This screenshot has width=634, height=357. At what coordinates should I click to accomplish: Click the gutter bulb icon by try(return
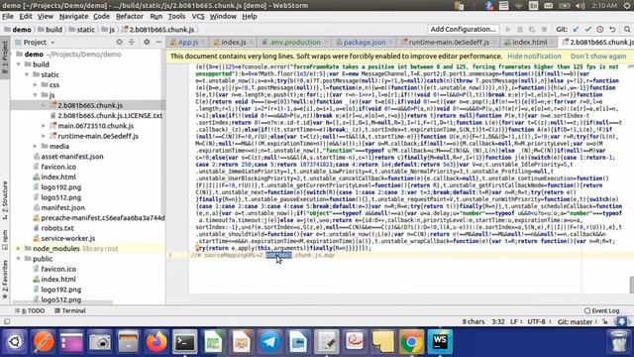pyautogui.click(x=198, y=248)
